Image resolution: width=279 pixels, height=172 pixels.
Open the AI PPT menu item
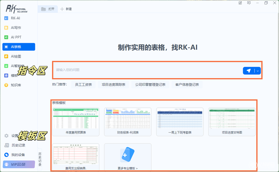19,37
